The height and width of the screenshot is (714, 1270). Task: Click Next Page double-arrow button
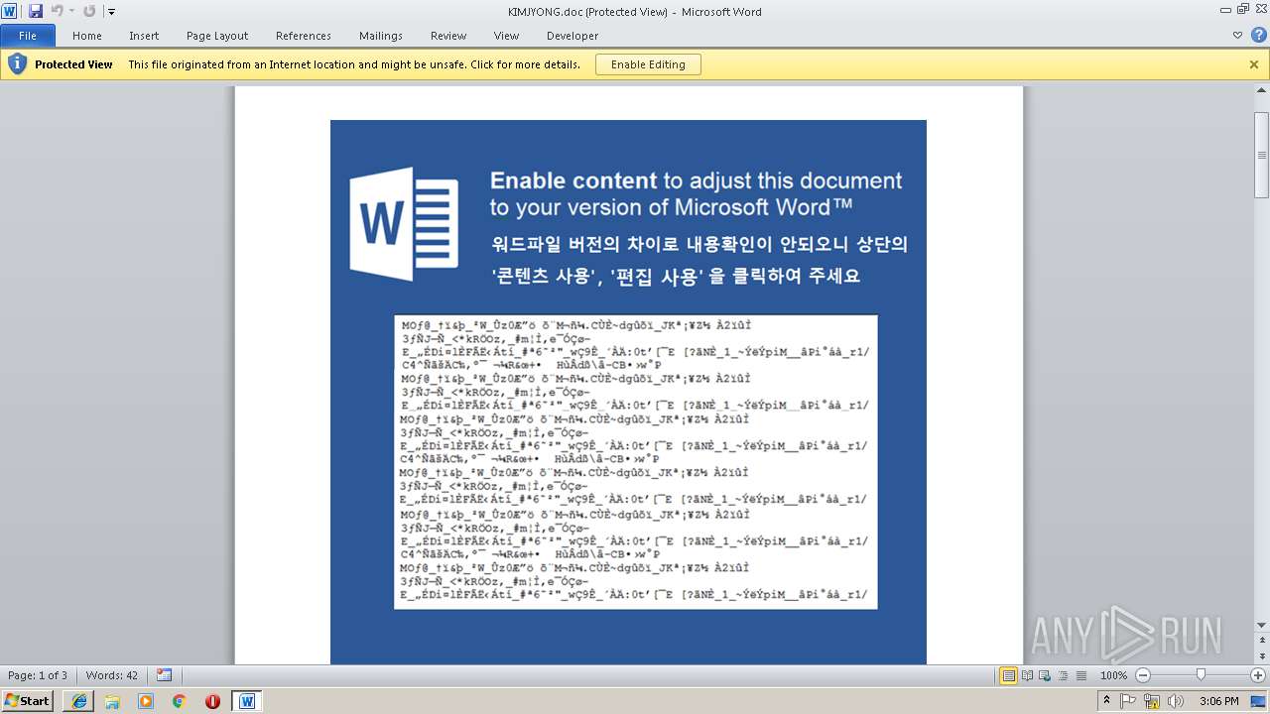click(x=1262, y=657)
